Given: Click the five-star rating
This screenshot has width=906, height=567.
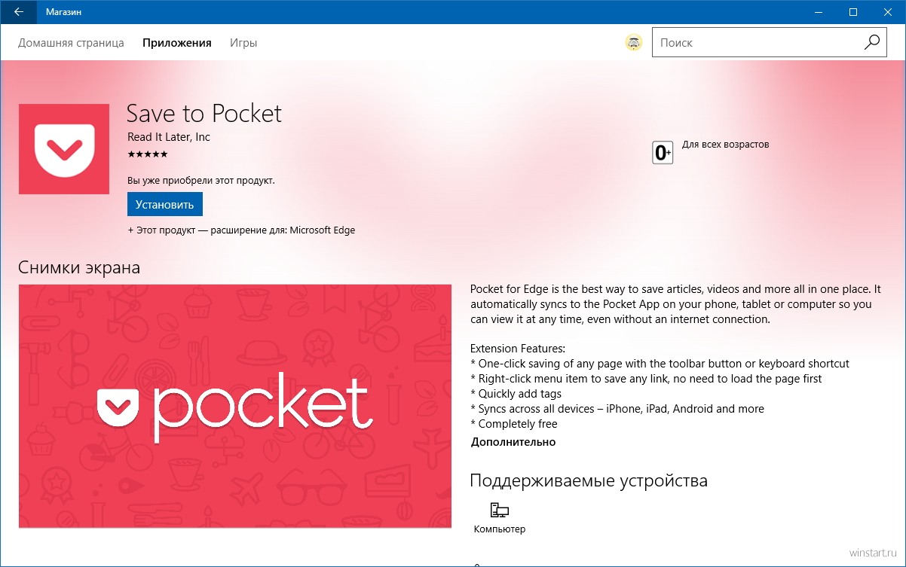Looking at the screenshot, I should pos(148,154).
